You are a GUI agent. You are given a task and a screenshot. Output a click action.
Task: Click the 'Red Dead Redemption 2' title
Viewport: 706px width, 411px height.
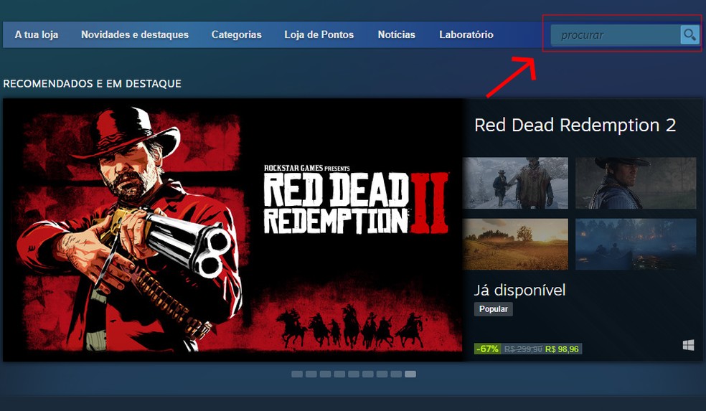(x=575, y=125)
